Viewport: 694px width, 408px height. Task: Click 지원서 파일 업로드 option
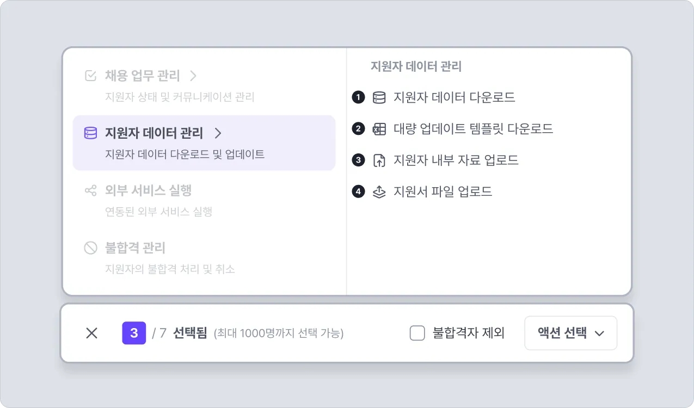pos(443,191)
